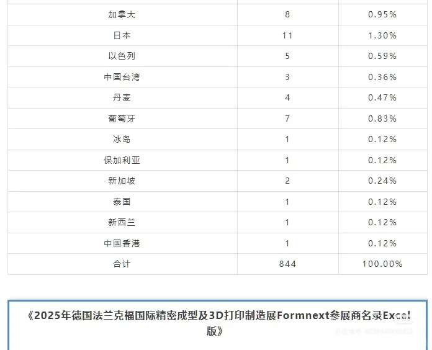Click percentage '1.30%' in 日本 row
The height and width of the screenshot is (350, 432).
(x=382, y=35)
